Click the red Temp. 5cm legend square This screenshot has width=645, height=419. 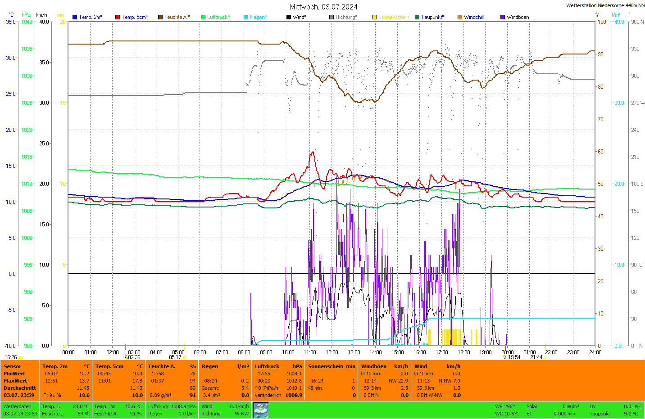[118, 17]
